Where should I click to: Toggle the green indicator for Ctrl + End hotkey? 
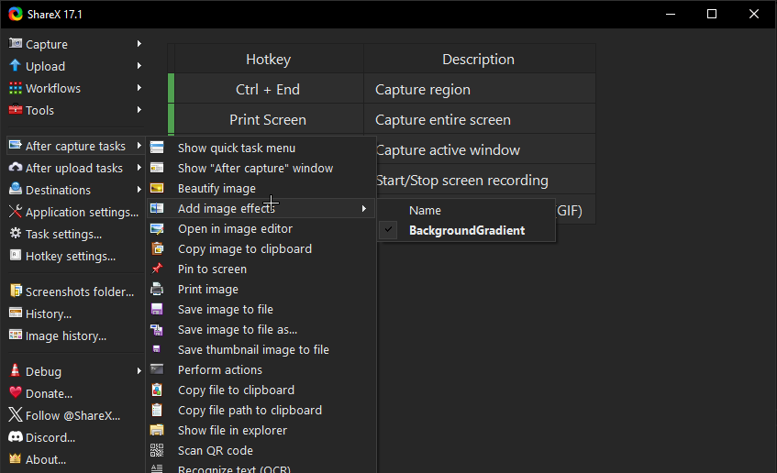pos(171,89)
